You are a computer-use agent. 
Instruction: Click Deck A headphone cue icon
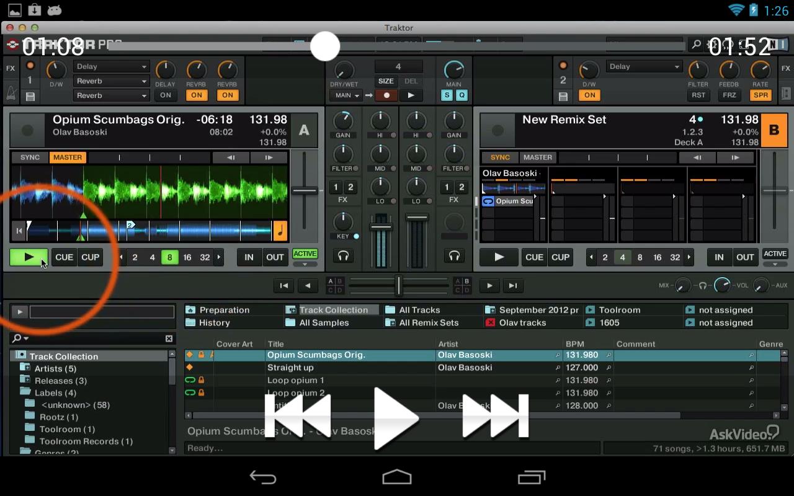(x=342, y=255)
